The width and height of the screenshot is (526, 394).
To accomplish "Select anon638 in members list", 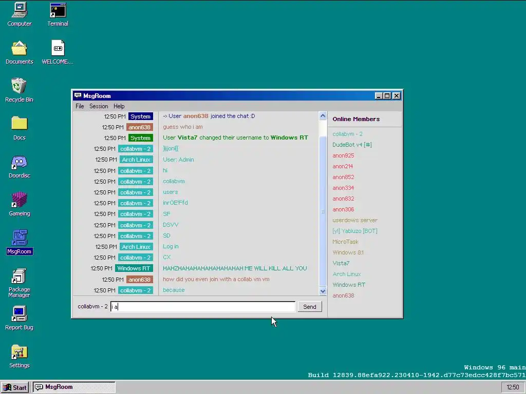I will pos(343,295).
